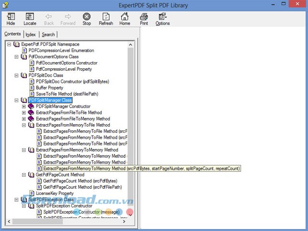308x231 pixels.
Task: Switch to the Search tab
Action: [x=48, y=35]
